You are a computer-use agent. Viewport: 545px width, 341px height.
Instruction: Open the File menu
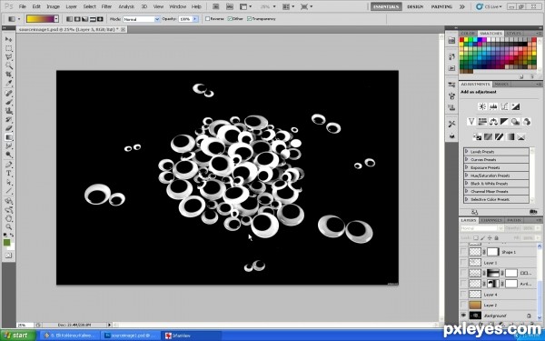22,6
